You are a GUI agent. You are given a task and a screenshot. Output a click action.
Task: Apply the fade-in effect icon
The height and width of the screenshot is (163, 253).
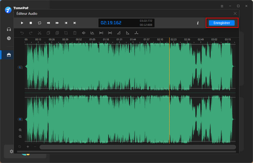(x=119, y=33)
